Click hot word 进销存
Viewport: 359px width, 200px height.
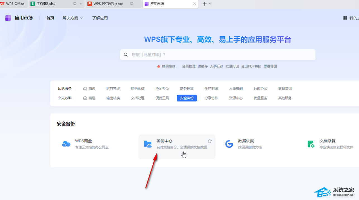coord(203,66)
